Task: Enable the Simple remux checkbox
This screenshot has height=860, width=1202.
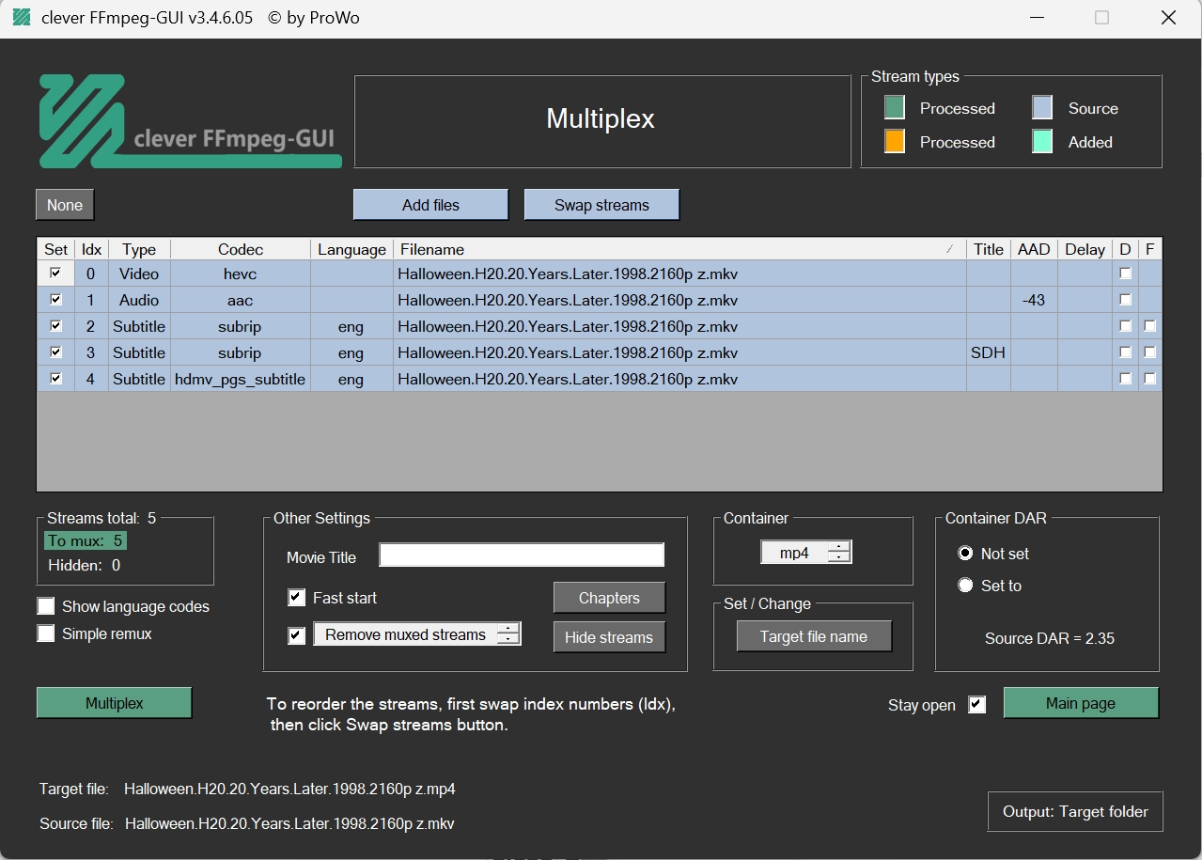Action: [46, 633]
